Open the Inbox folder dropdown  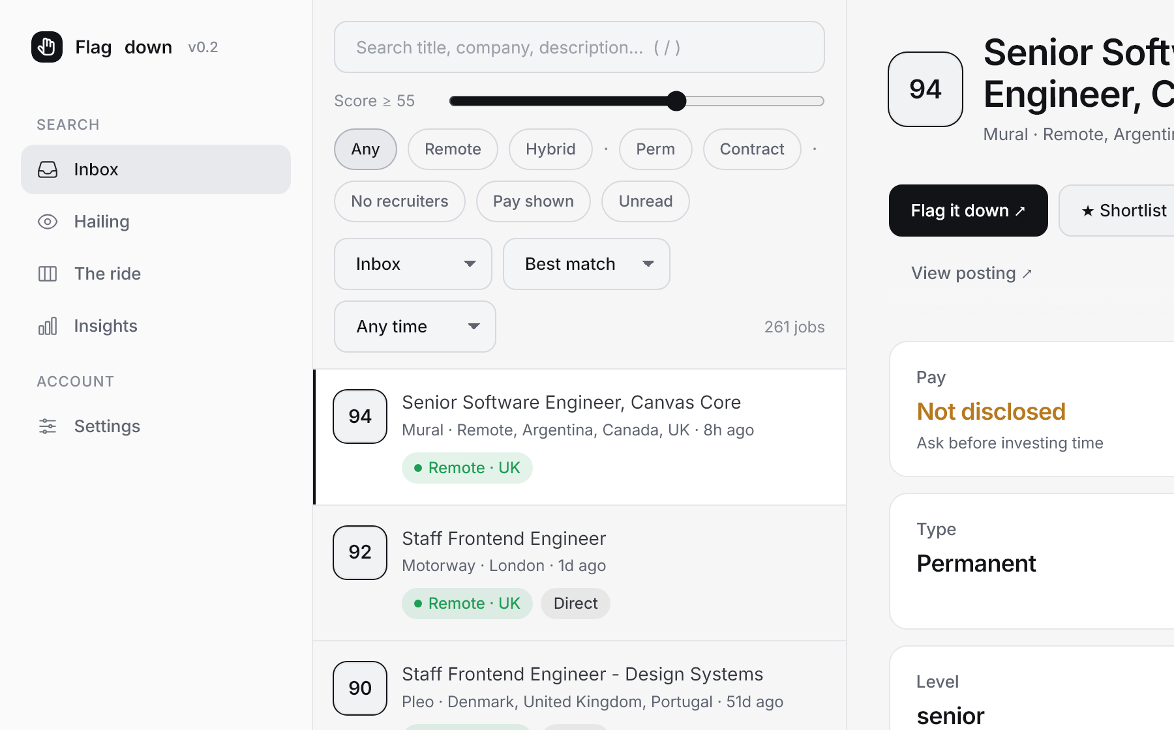[x=414, y=264]
